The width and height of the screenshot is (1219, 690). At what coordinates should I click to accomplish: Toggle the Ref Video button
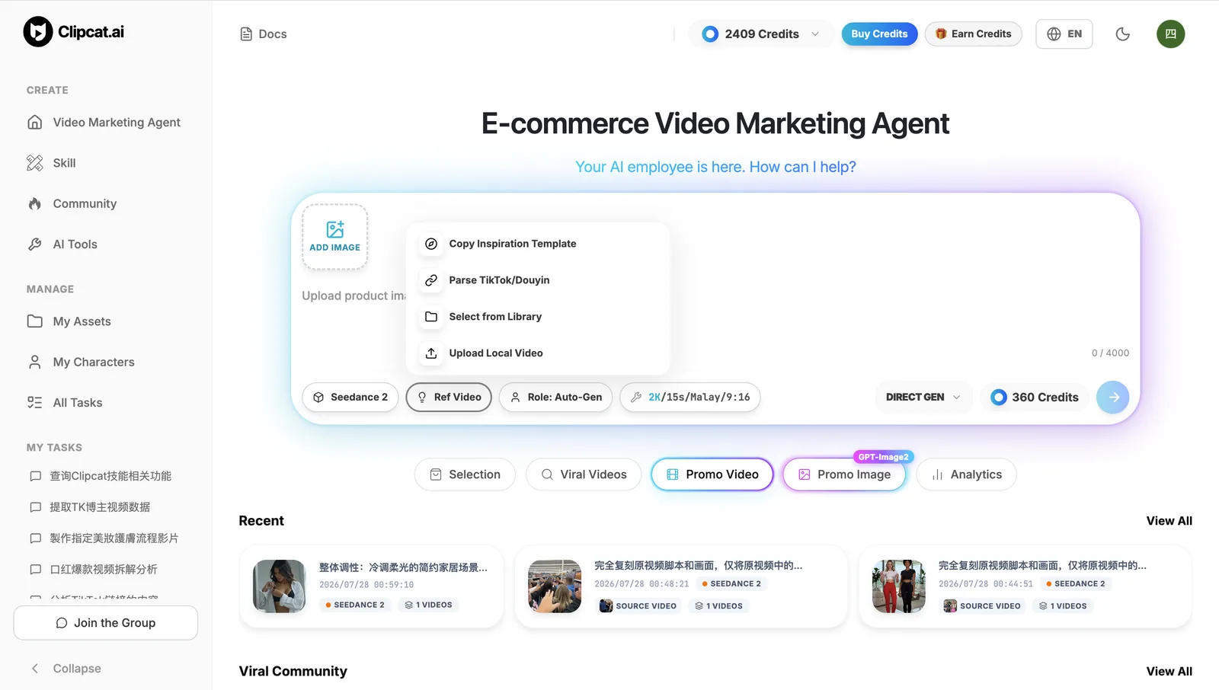pyautogui.click(x=449, y=398)
